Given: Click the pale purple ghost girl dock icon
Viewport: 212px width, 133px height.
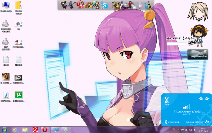Looking at the screenshot, I should [x=140, y=5].
